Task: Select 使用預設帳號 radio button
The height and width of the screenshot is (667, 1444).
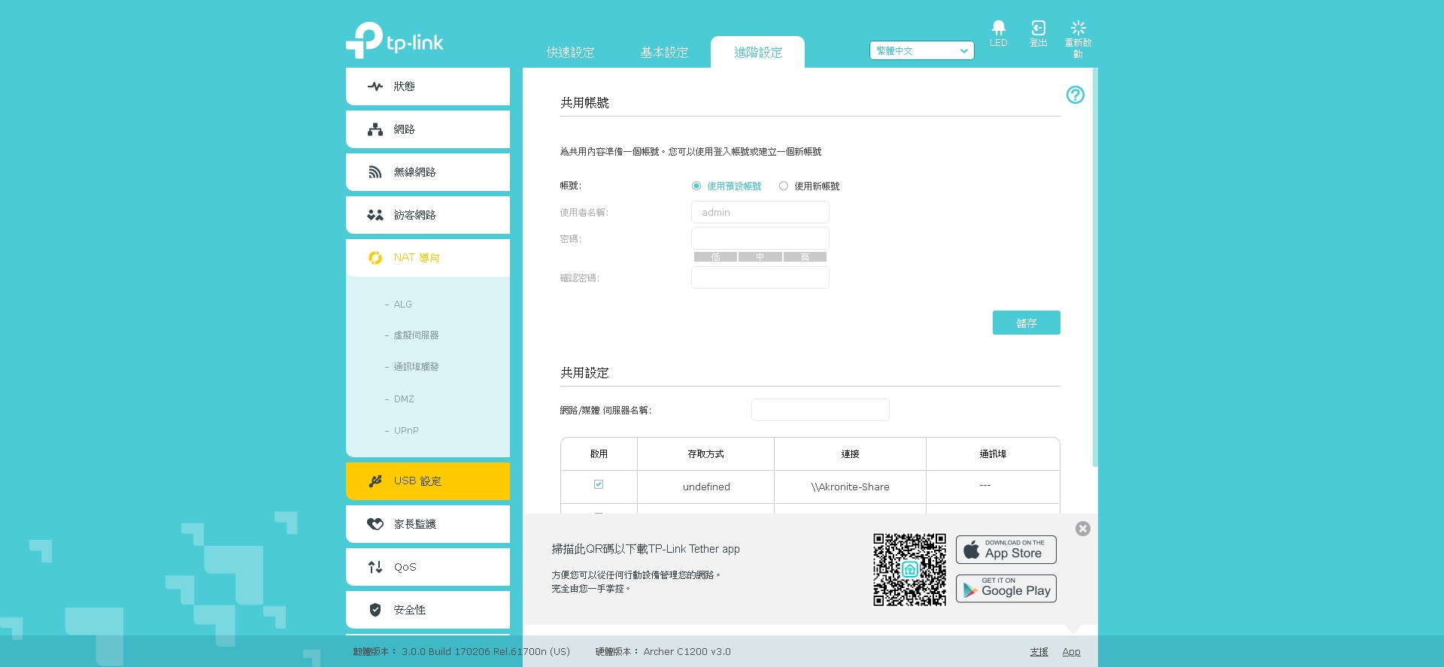Action: click(696, 186)
